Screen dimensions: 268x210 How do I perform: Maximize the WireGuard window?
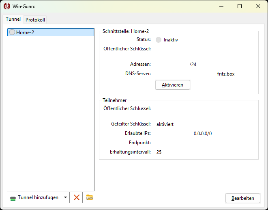(x=240, y=6)
